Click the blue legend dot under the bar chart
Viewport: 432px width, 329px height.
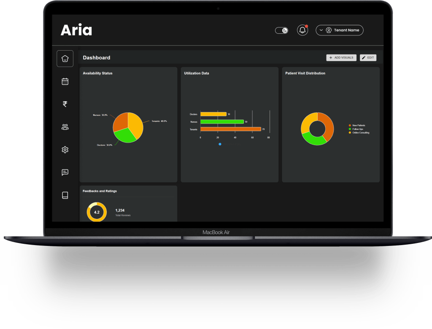pyautogui.click(x=220, y=144)
